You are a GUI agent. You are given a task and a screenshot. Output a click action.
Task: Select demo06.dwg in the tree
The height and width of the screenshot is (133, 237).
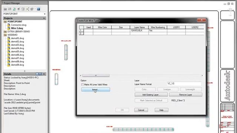point(17,55)
